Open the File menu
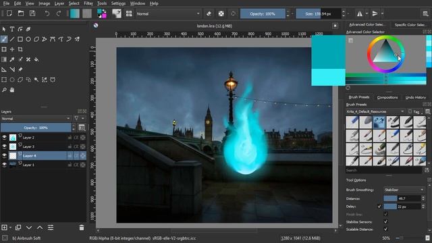The height and width of the screenshot is (243, 432). point(6,3)
